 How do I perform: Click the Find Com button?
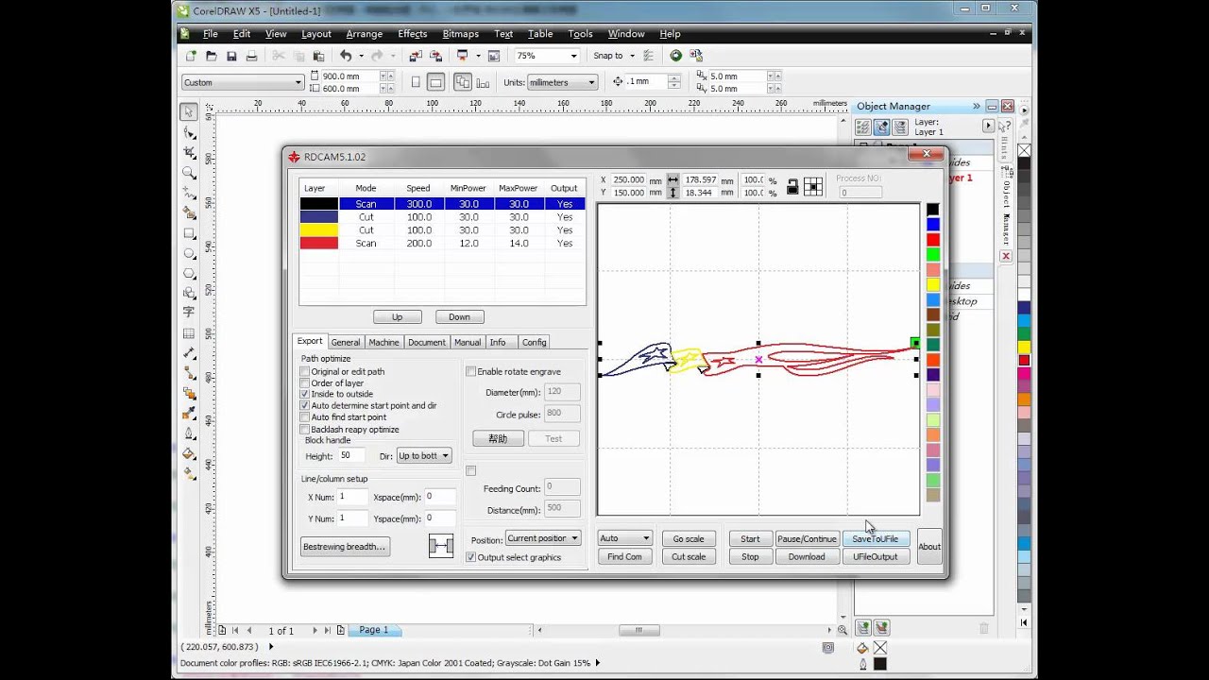click(x=624, y=556)
